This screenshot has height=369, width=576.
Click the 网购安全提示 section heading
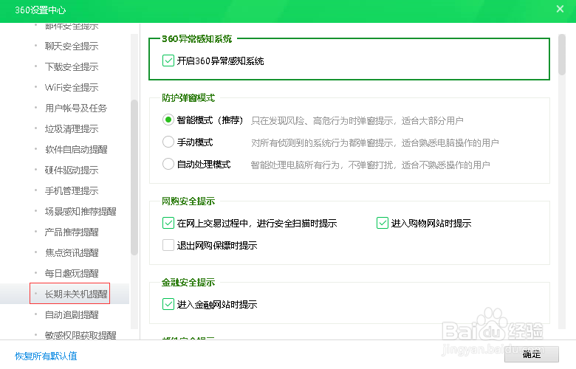click(188, 201)
